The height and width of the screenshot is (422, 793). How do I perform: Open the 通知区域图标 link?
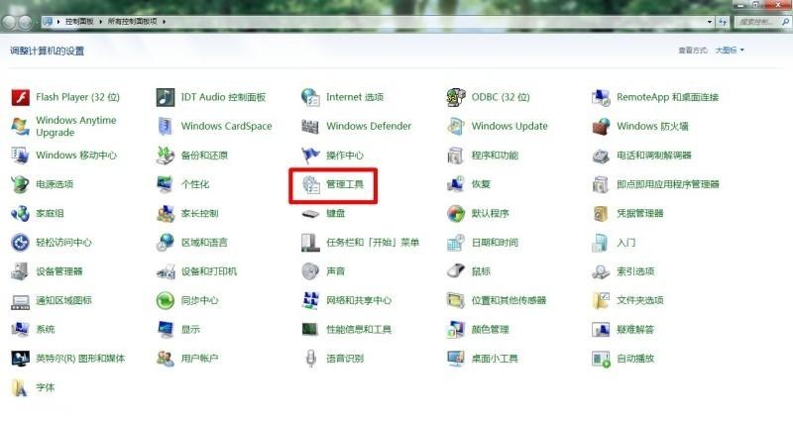63,300
